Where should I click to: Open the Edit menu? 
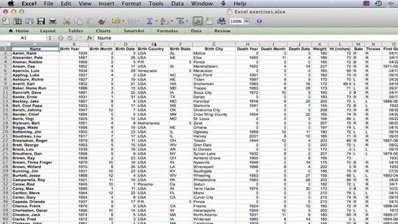tap(66, 4)
